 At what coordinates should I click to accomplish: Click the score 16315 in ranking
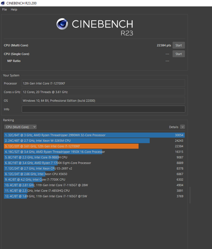click(179, 152)
